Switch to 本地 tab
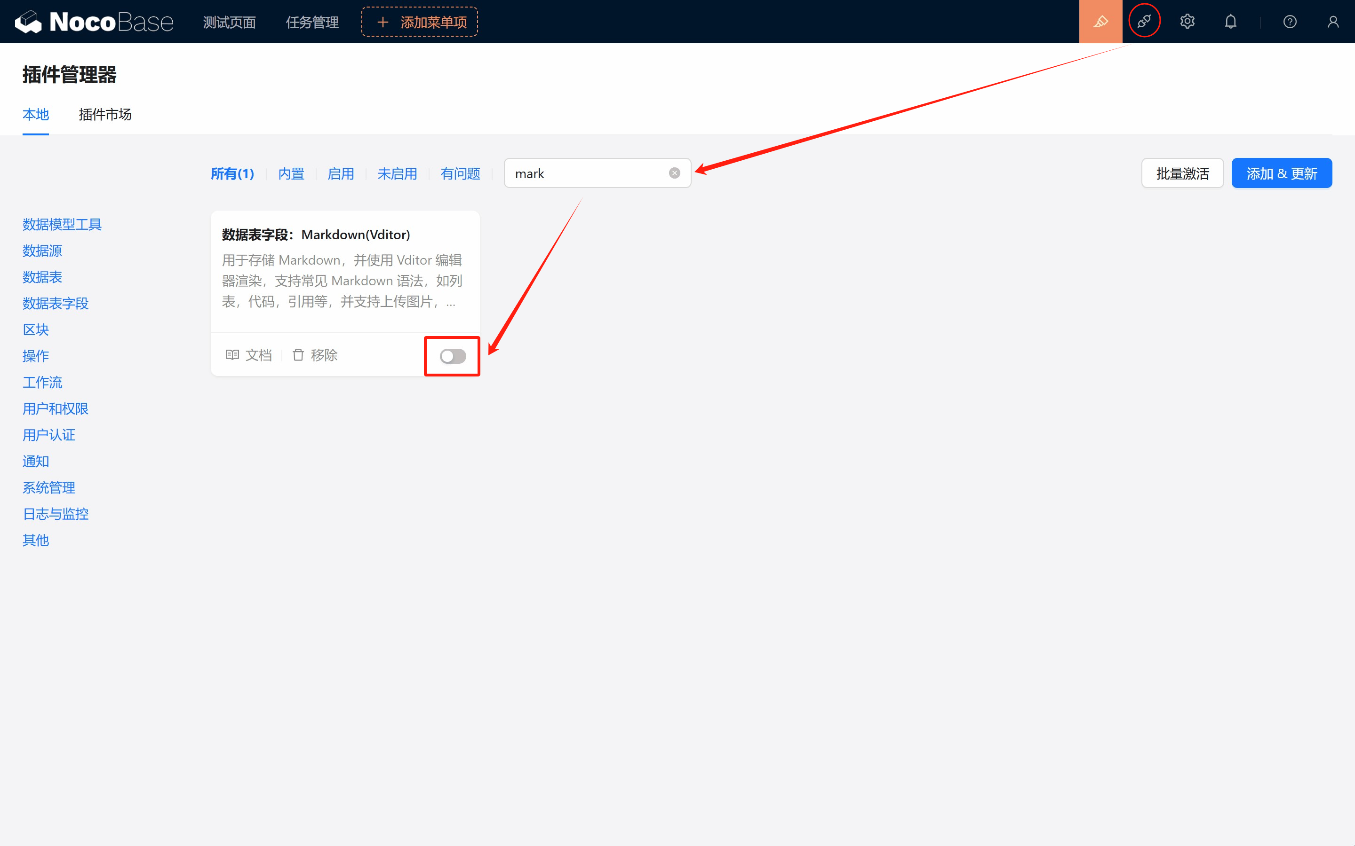 35,114
